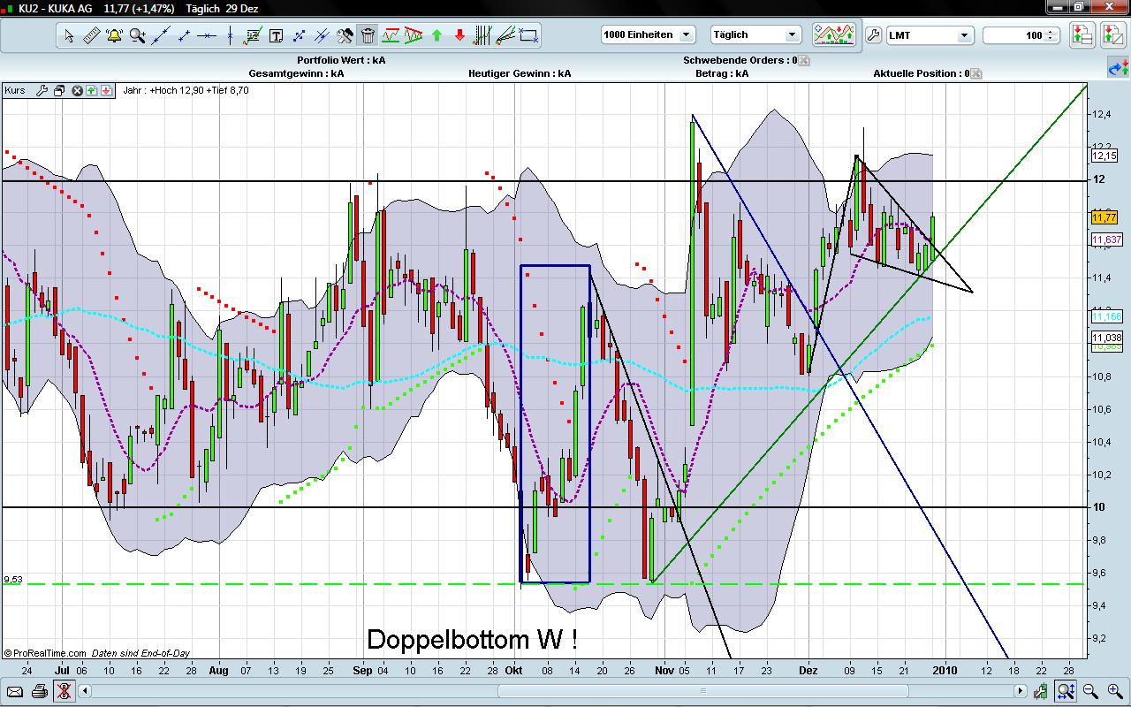
Task: Select the arrow cursor tool
Action: (x=69, y=35)
